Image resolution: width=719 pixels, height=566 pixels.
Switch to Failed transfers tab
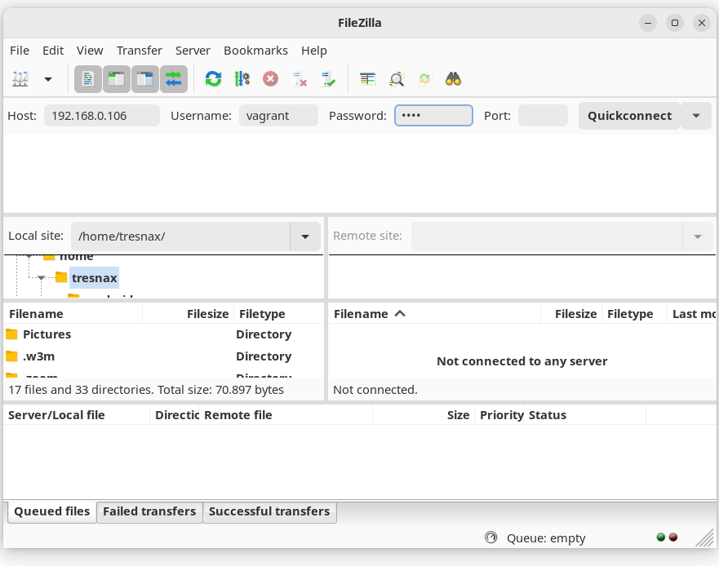pyautogui.click(x=149, y=511)
